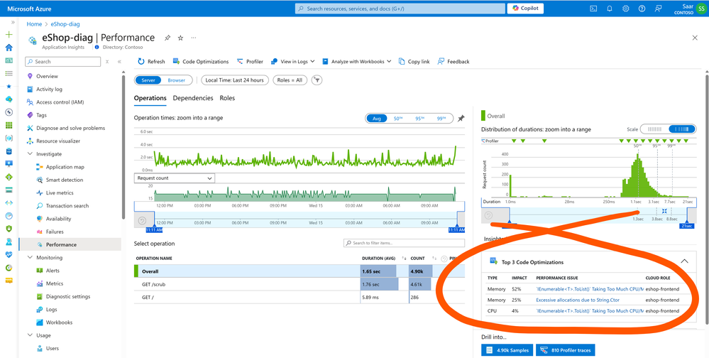
Task: Pin the eShop-diag blade
Action: [167, 38]
